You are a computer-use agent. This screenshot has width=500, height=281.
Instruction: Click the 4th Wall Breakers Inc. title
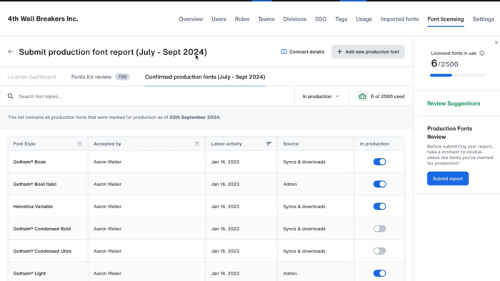[x=43, y=19]
